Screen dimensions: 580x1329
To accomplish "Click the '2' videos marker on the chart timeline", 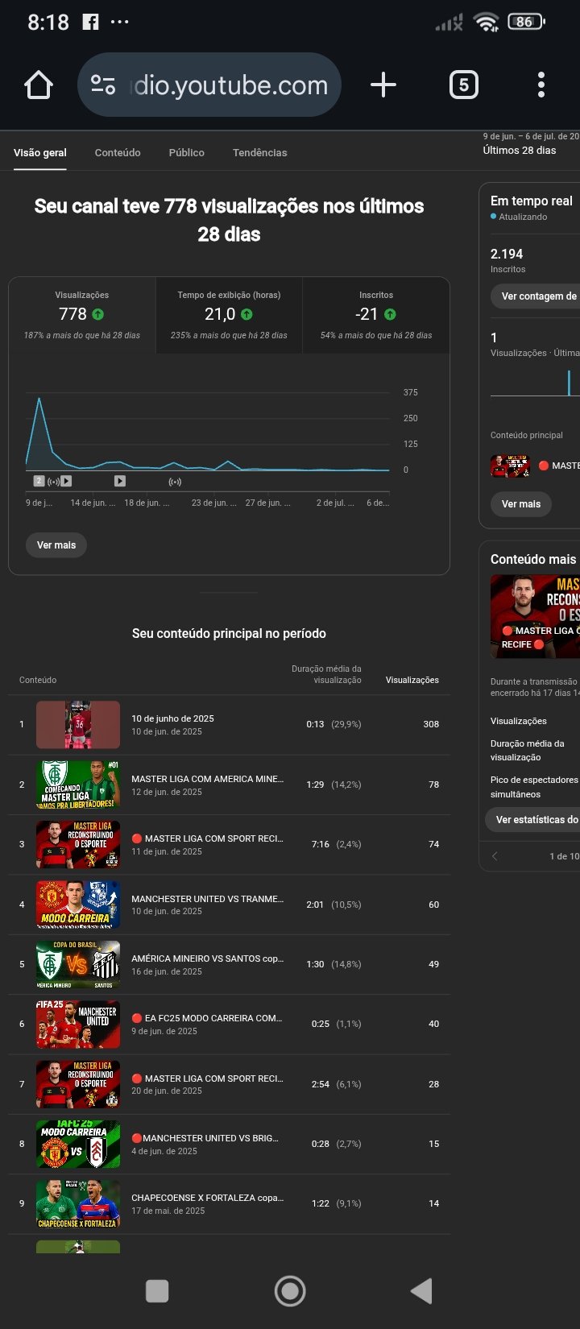I will [39, 481].
